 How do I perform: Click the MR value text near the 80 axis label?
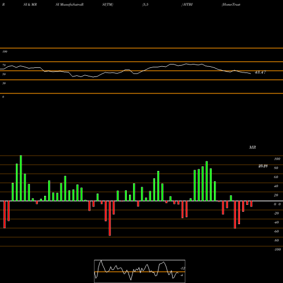[263, 166]
